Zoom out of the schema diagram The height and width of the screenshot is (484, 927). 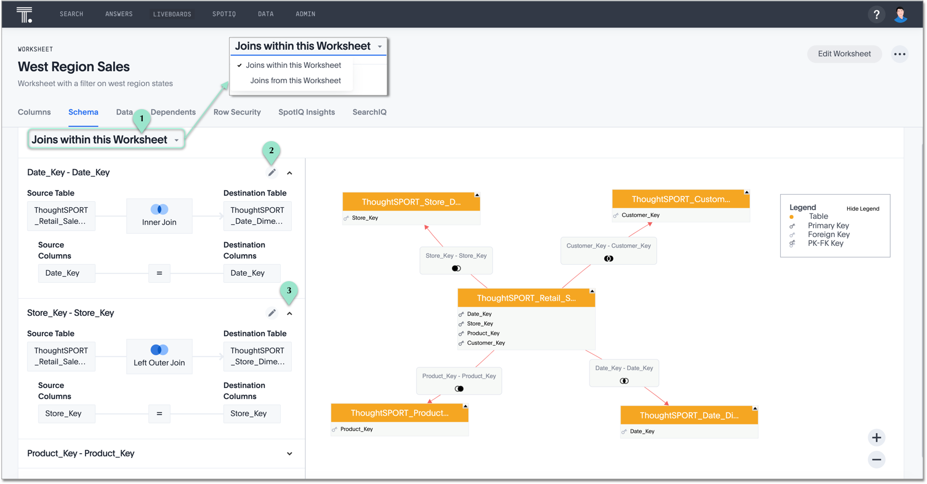click(876, 459)
